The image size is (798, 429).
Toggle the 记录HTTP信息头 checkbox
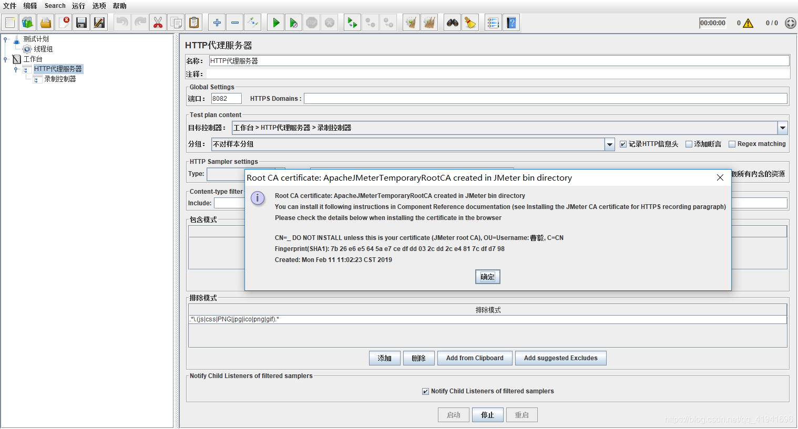[623, 144]
